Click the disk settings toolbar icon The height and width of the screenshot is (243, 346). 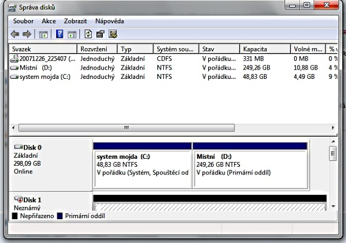pyautogui.click(x=112, y=34)
